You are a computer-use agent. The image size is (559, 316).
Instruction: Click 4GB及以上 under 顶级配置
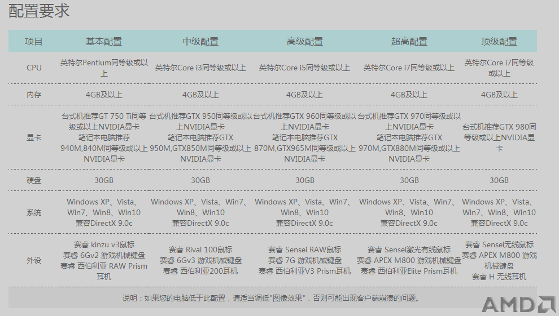pos(499,95)
